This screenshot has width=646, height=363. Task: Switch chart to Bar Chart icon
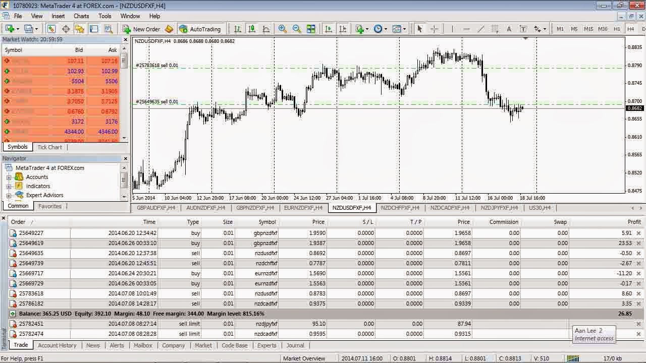(x=238, y=29)
